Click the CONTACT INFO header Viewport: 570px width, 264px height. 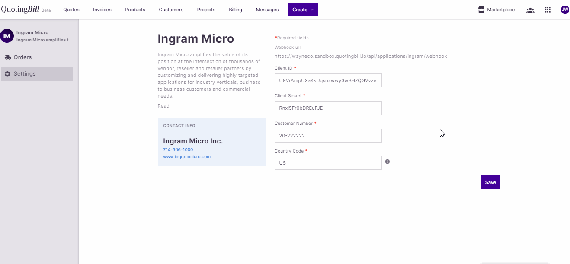179,126
